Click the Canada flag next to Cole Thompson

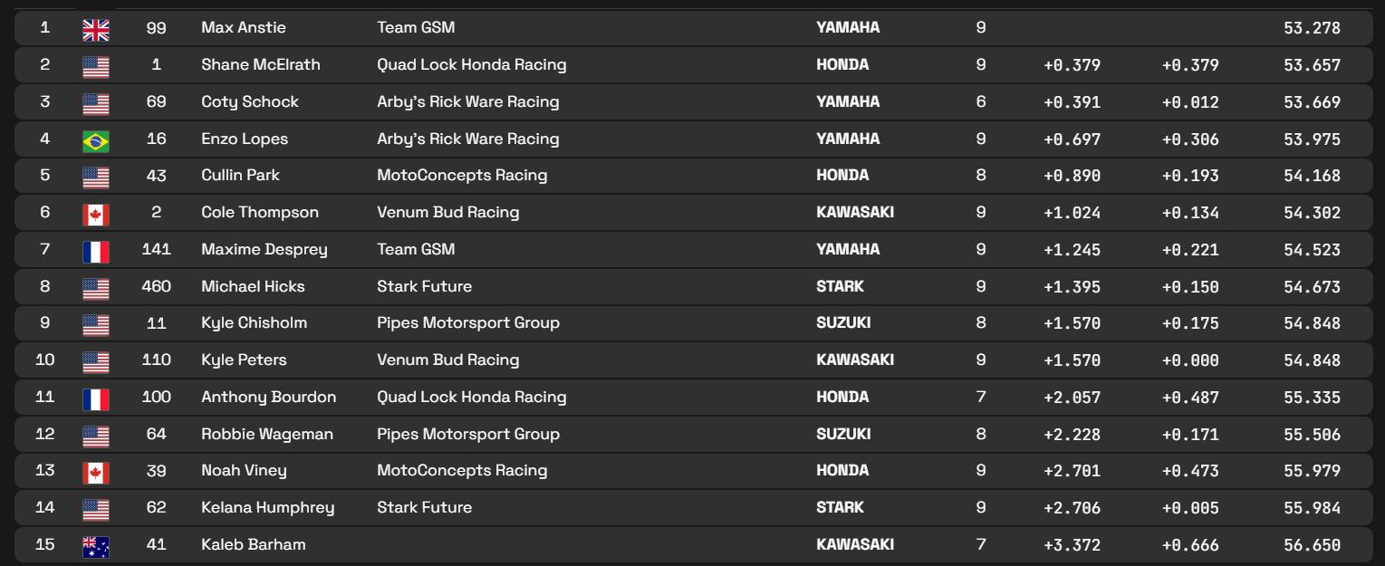tap(95, 215)
